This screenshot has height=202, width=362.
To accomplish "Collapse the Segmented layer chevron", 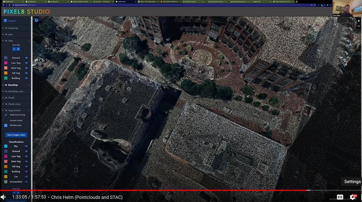I will [x=29, y=110].
